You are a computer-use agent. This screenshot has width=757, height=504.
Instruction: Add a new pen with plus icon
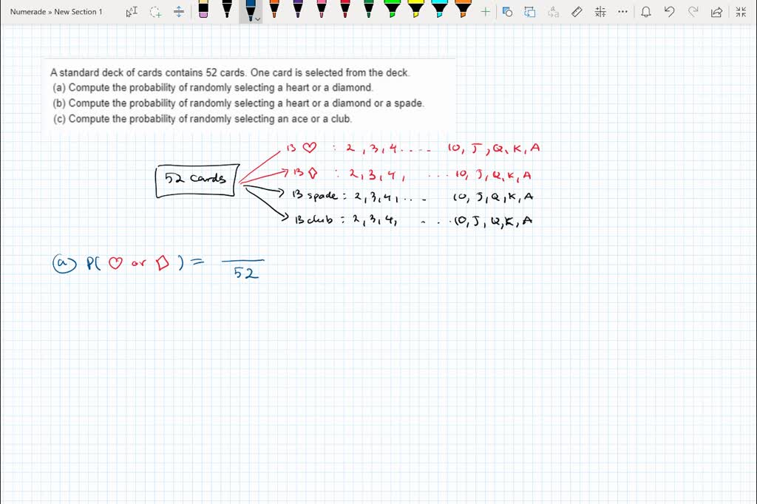[486, 12]
